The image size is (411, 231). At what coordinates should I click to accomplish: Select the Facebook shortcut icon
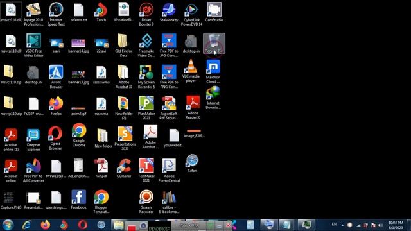click(x=78, y=200)
